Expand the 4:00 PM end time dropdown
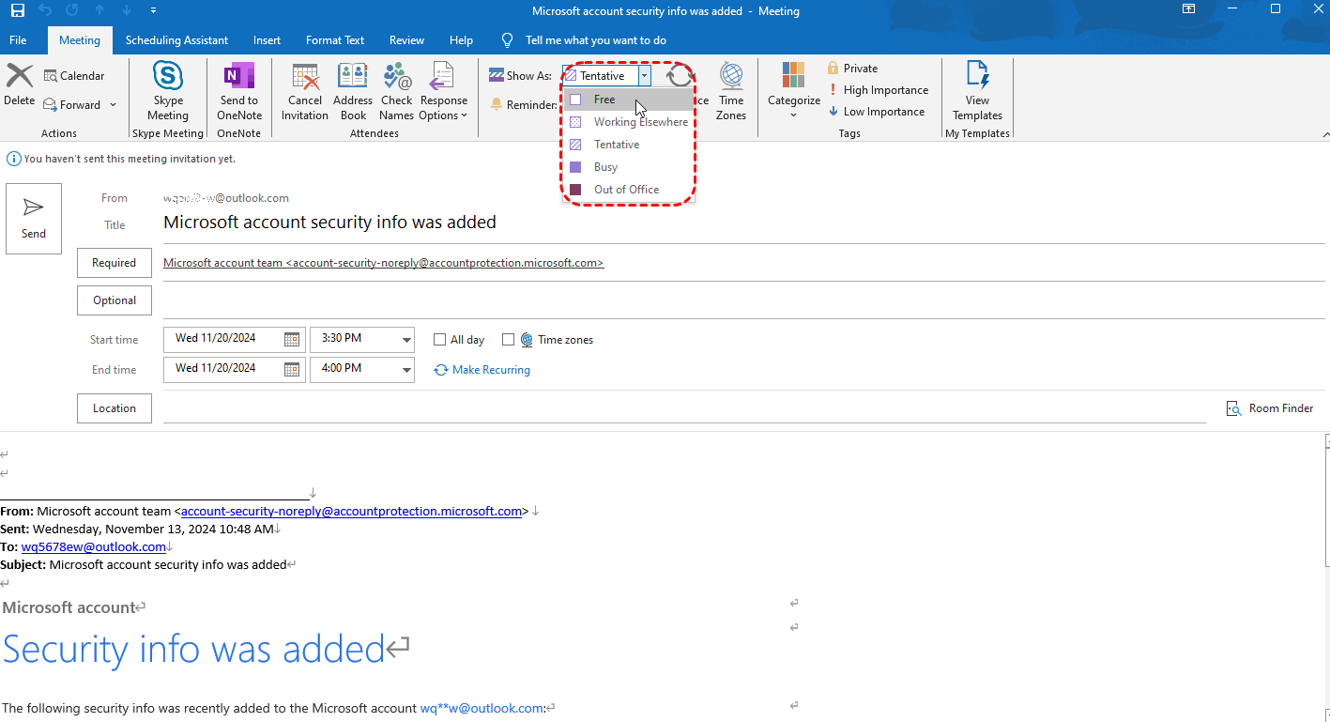 (406, 370)
